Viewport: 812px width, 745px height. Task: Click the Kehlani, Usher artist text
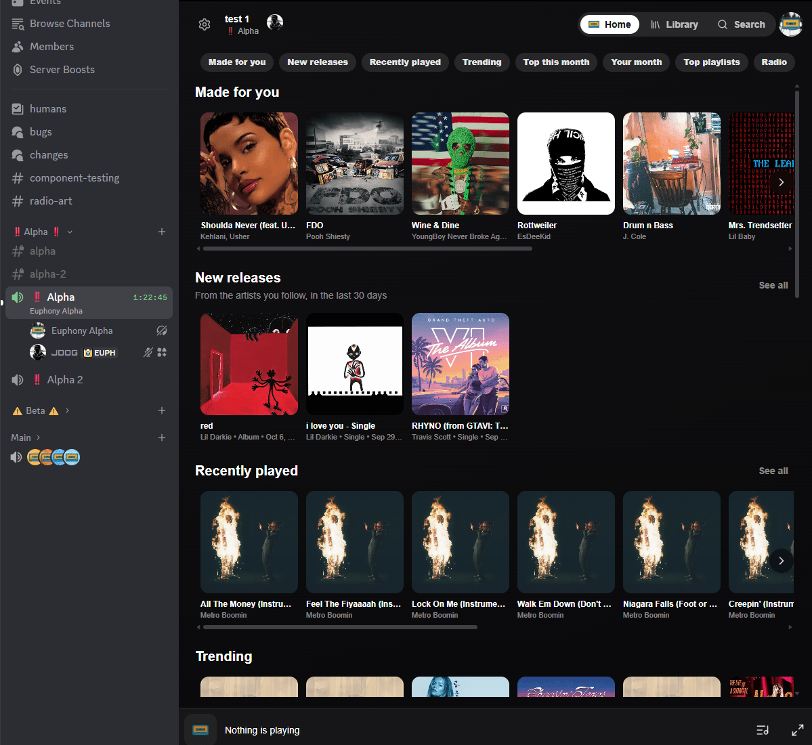[225, 236]
